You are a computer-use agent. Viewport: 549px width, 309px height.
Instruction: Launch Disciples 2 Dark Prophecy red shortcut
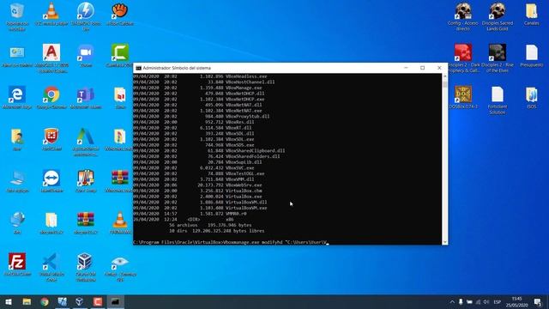(x=463, y=58)
